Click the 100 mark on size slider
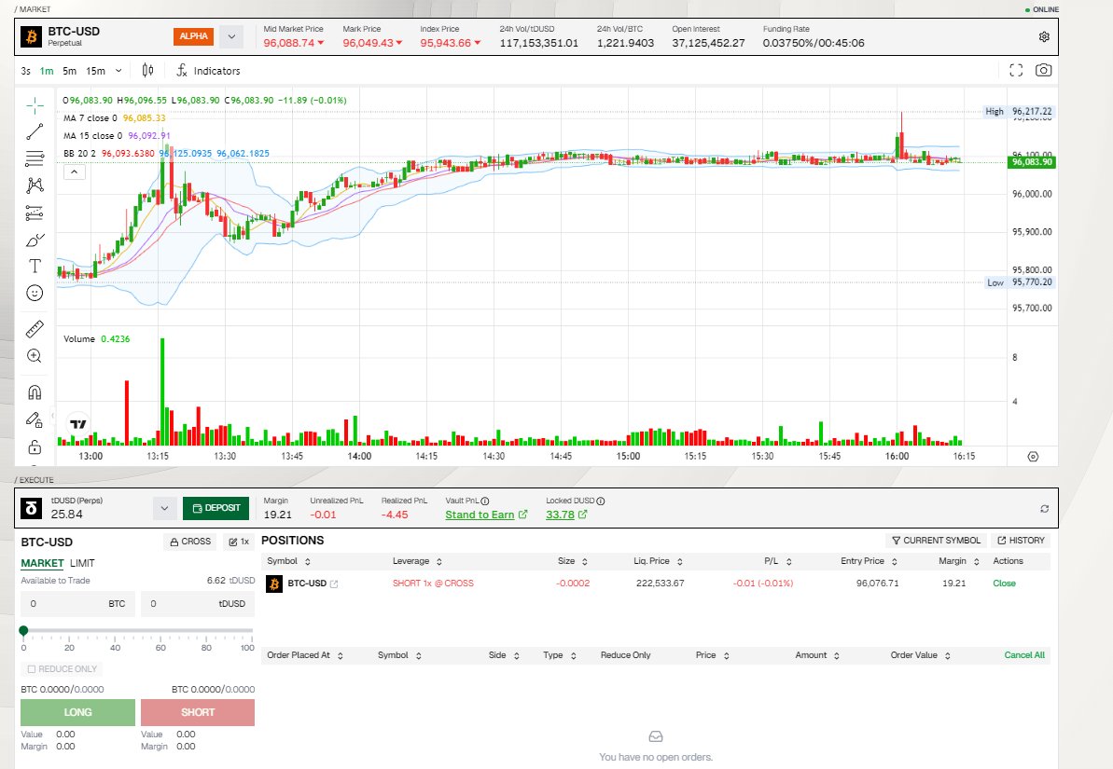Viewport: 1113px width, 769px height. coord(247,648)
